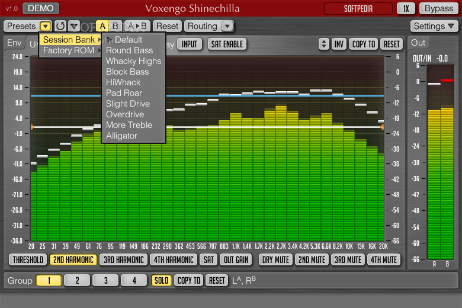Viewport: 462px width, 308px height.
Task: Click the up/down arrows stepper icon
Action: point(324,44)
